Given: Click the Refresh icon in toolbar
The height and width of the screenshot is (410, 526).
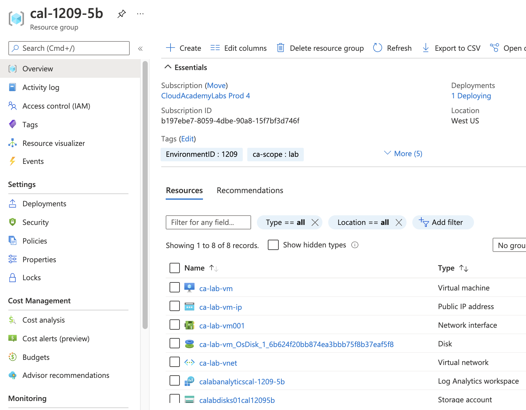Looking at the screenshot, I should [x=378, y=48].
